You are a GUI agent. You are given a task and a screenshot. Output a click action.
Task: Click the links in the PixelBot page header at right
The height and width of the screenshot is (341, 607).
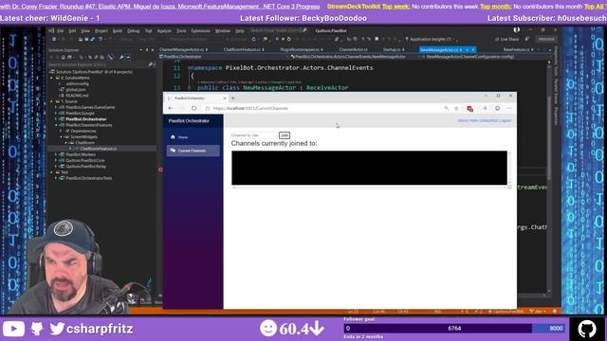coord(485,120)
